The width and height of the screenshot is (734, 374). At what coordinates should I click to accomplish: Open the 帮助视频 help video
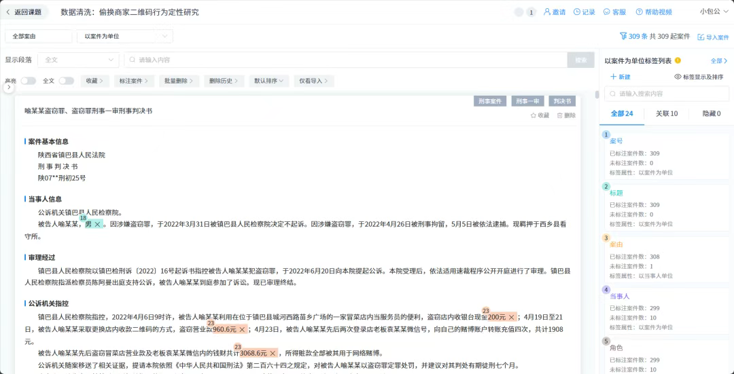(x=640, y=12)
